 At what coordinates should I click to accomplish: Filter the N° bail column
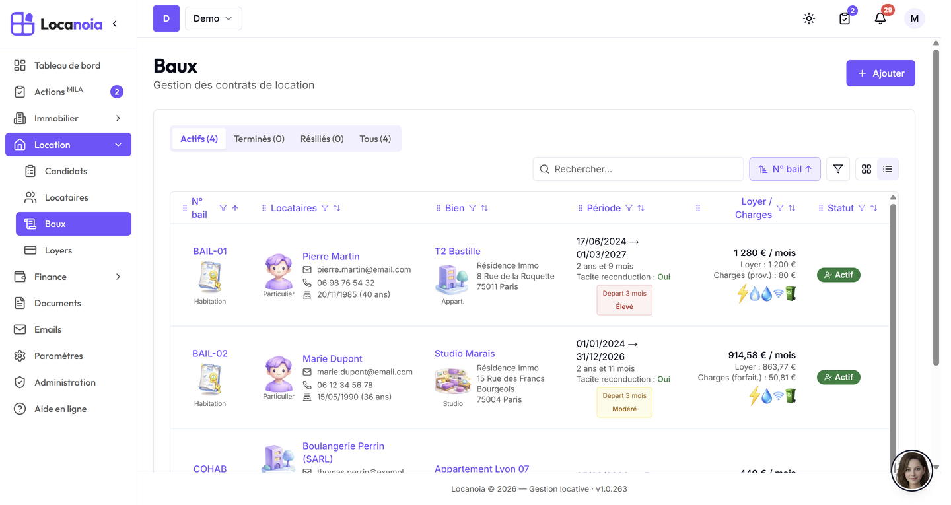point(223,208)
